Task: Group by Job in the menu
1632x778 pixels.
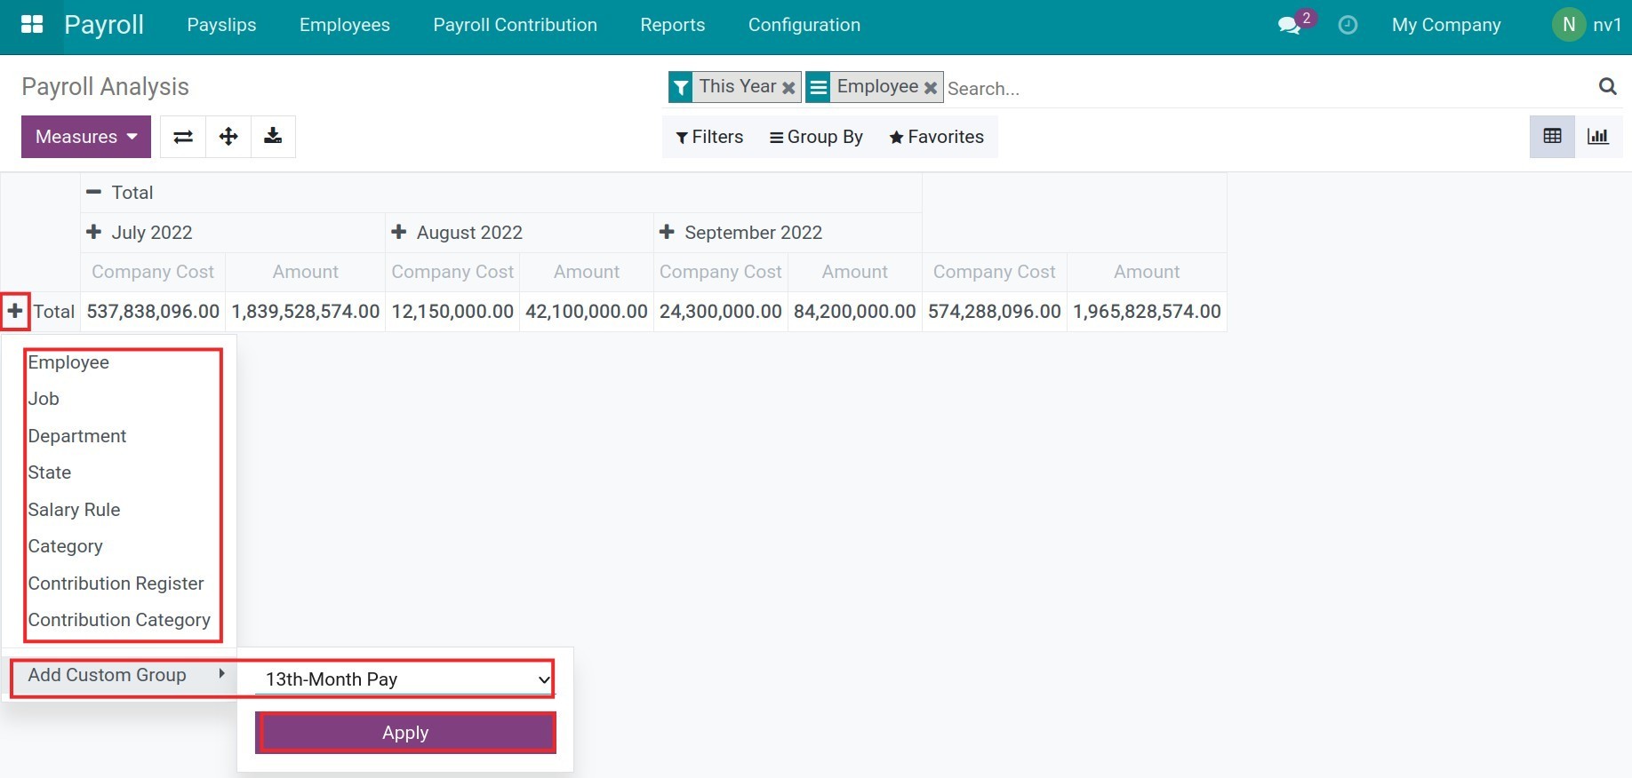Action: tap(44, 399)
